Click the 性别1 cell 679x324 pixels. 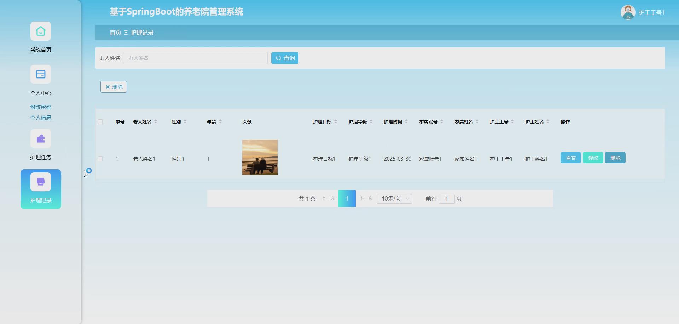(178, 159)
